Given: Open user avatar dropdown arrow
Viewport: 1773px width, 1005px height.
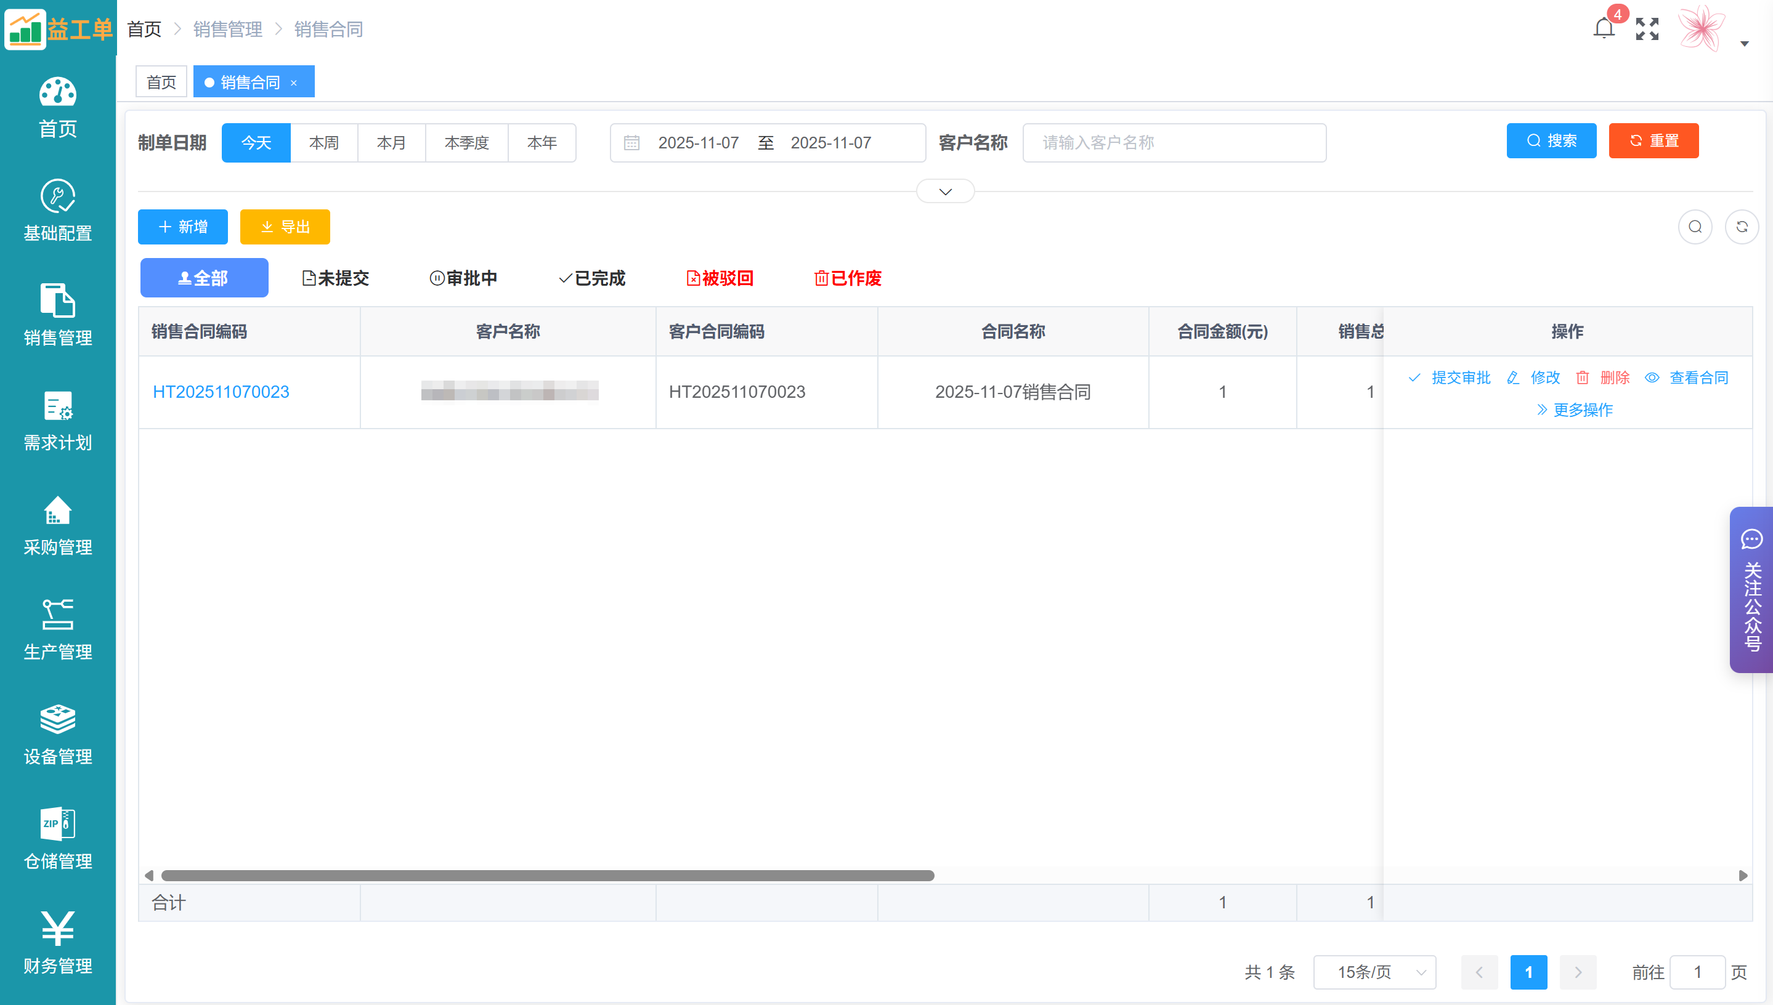Looking at the screenshot, I should coord(1744,44).
